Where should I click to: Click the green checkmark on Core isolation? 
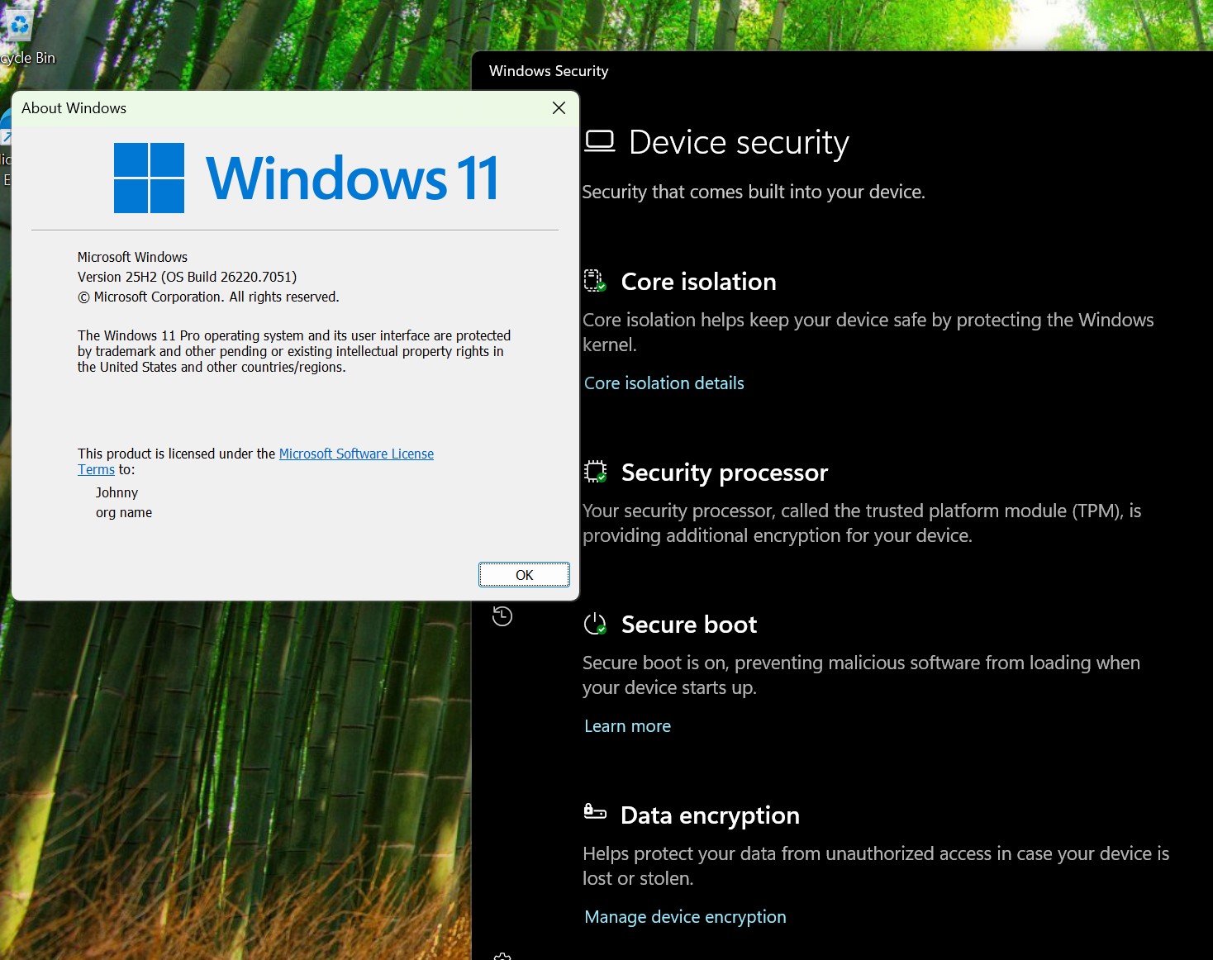coord(601,288)
